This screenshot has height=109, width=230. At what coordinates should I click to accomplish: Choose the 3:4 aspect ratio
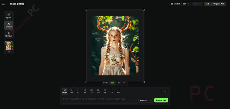[x=105, y=91]
